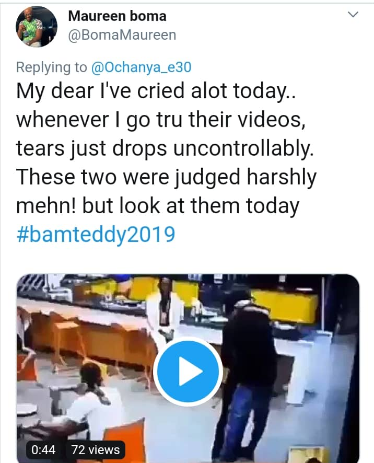Viewport: 374px width, 463px height.
Task: Select the line 'tears just drops uncontrollably.'
Action: [165, 149]
